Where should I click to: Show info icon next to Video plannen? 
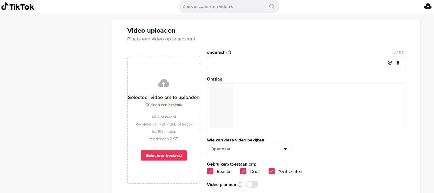point(240,185)
